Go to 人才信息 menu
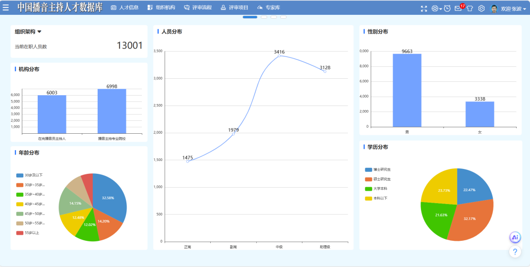Screen dimensions: 530x267 pos(124,8)
